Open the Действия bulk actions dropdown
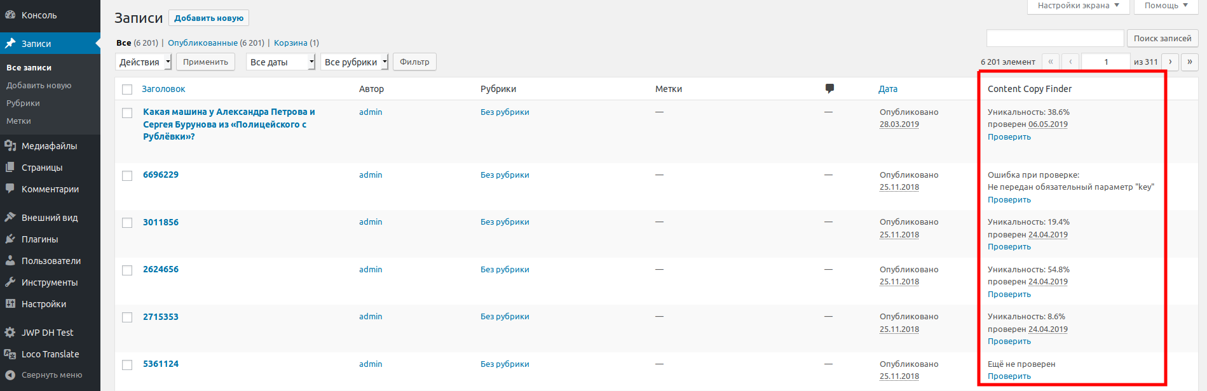 144,62
